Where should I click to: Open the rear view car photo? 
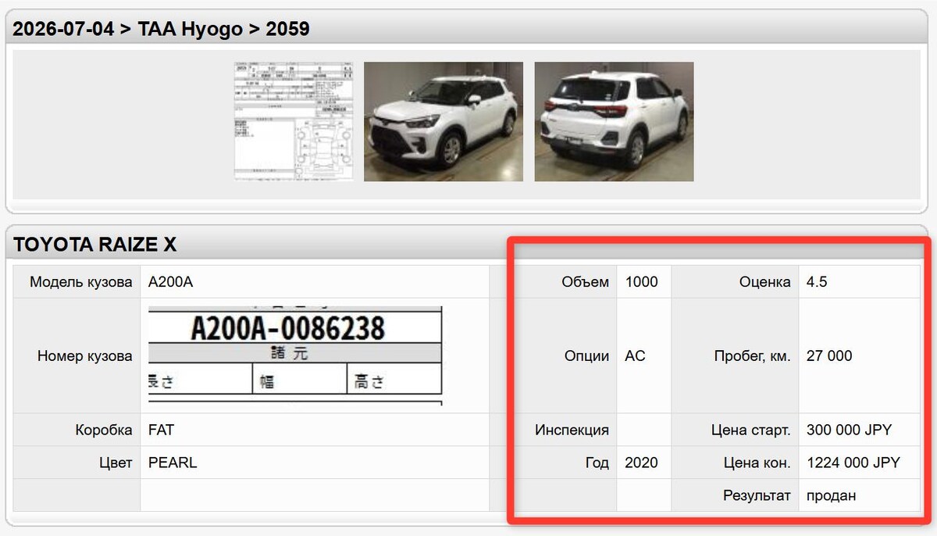pos(614,122)
